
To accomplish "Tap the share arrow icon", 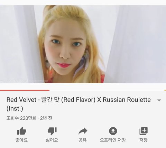I will click(83, 131).
